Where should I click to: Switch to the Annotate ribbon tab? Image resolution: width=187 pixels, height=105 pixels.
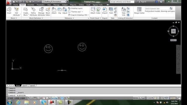coord(31,5)
